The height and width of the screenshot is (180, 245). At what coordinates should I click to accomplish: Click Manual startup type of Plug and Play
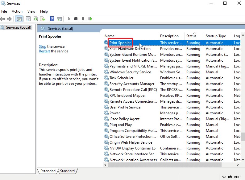tap(212, 125)
